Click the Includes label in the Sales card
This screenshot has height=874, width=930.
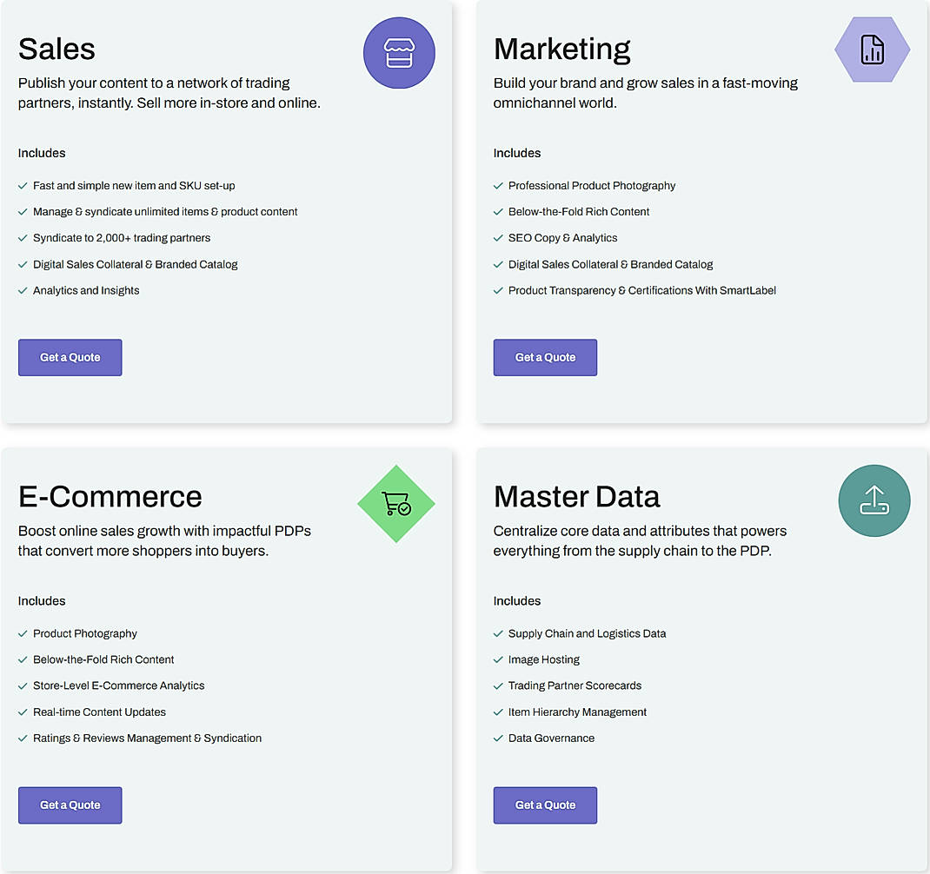[41, 153]
